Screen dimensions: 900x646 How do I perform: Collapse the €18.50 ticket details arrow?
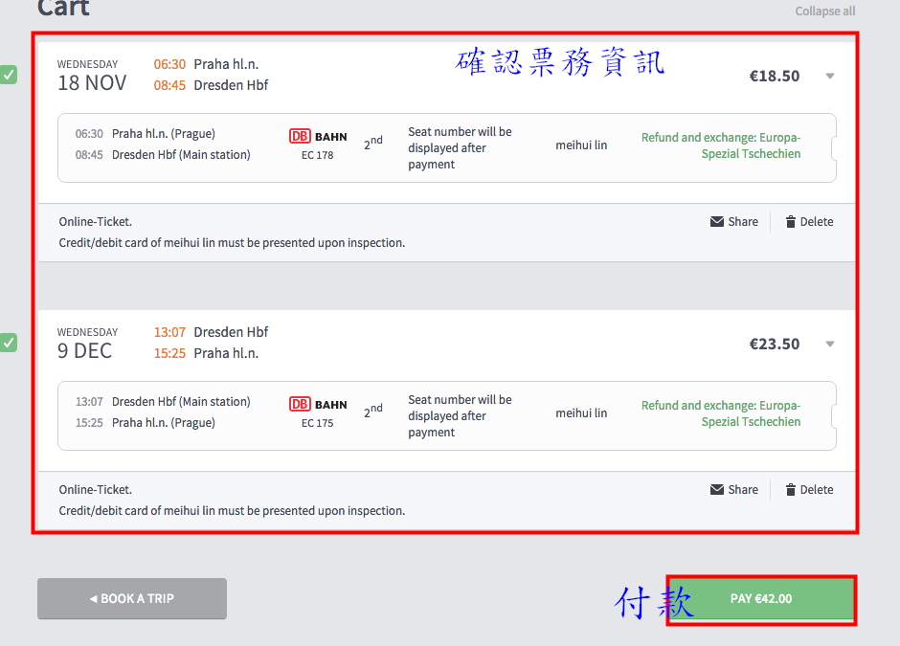coord(830,77)
